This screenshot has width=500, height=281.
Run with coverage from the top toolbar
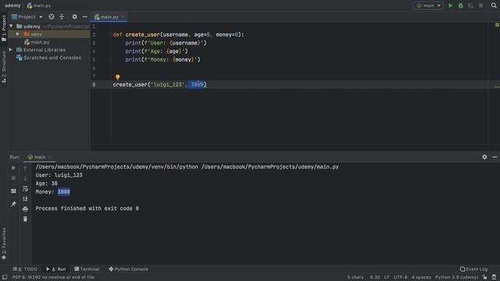coord(470,5)
